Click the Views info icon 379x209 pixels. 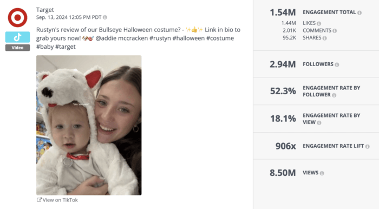tap(322, 173)
